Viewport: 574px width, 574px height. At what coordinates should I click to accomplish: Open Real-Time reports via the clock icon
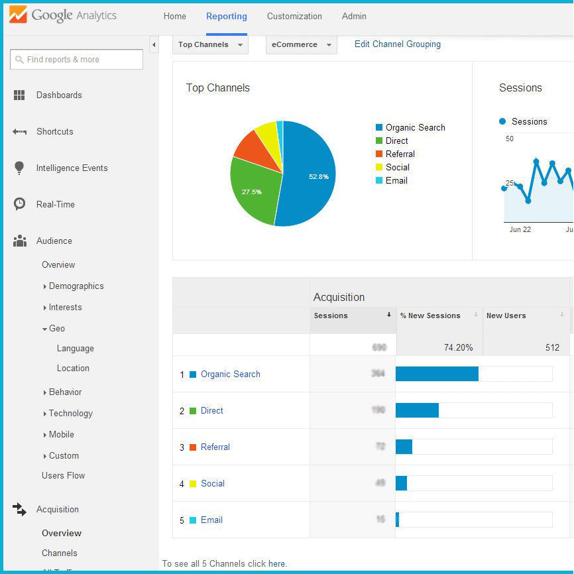(x=21, y=204)
